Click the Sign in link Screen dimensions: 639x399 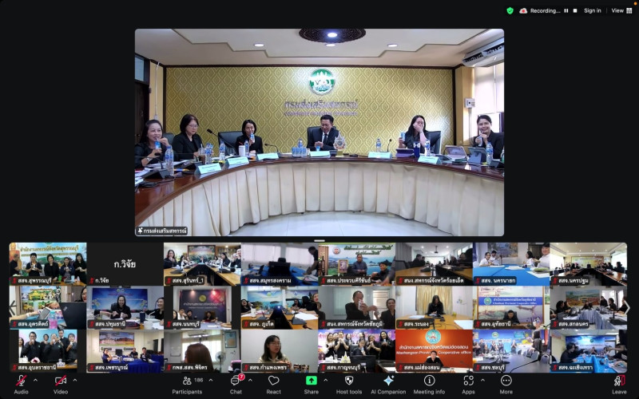[592, 10]
